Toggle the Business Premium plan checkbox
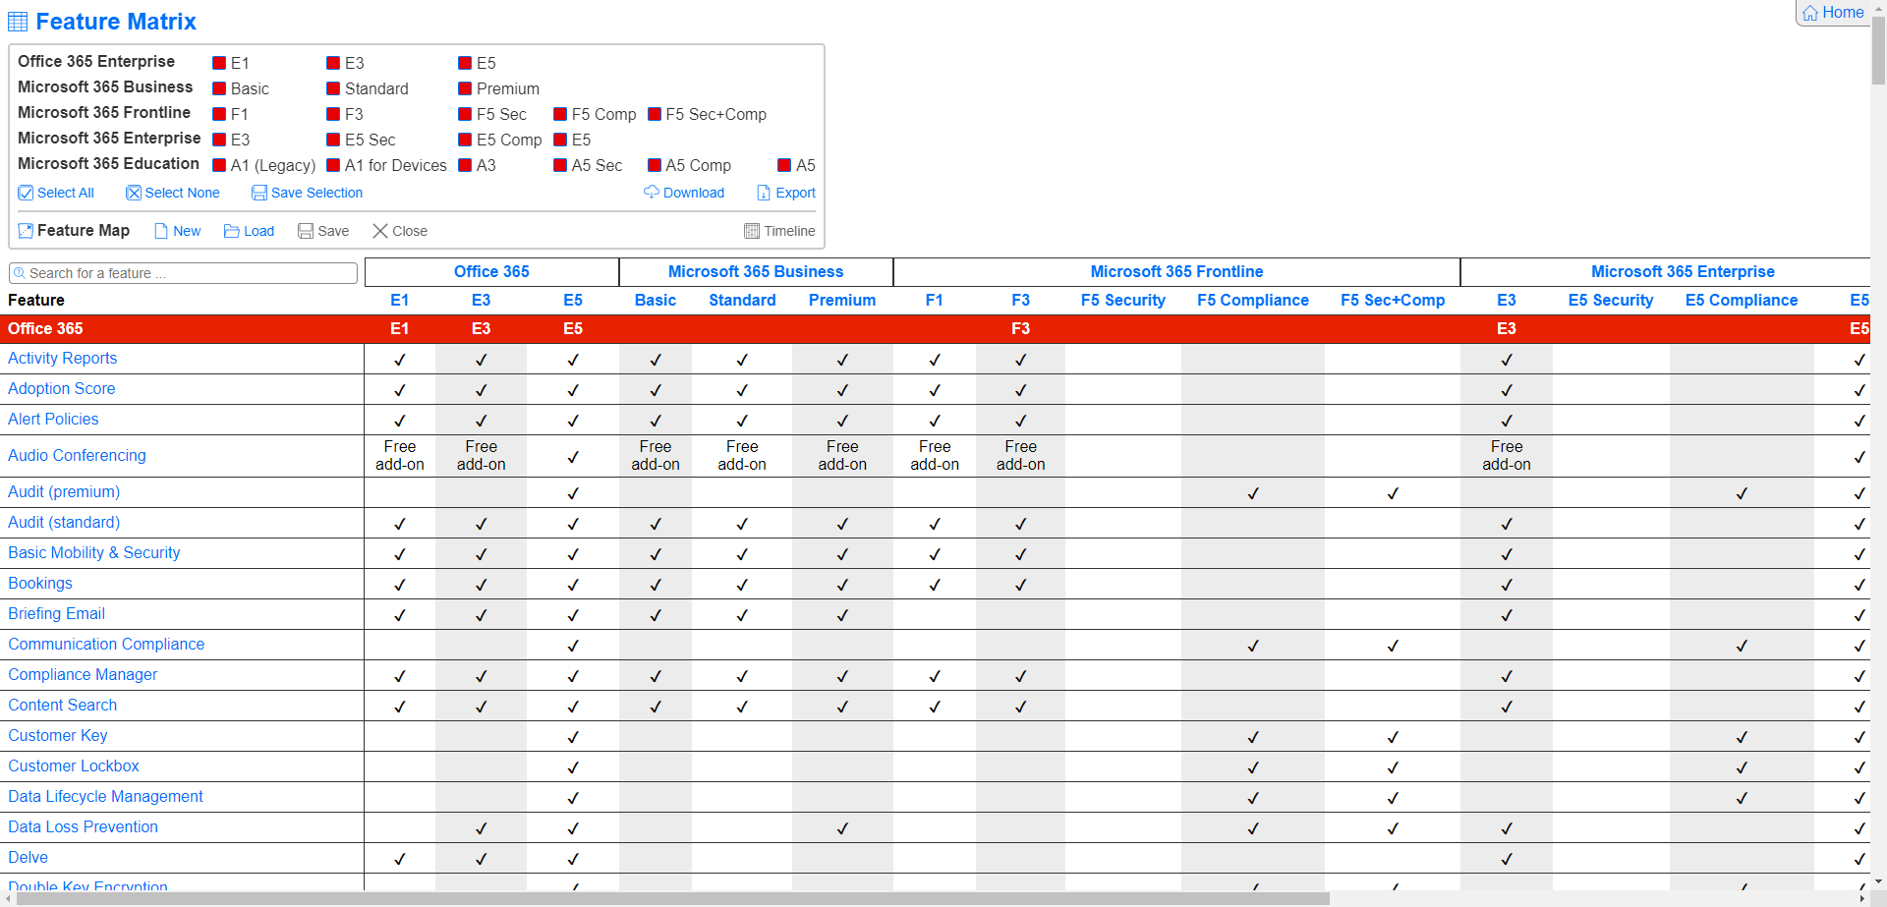Screen dimensions: 1887x907 (x=465, y=88)
